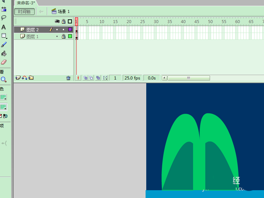Viewport: 264px width, 198px height.
Task: Select the Free Transform tool
Action: click(3, 10)
